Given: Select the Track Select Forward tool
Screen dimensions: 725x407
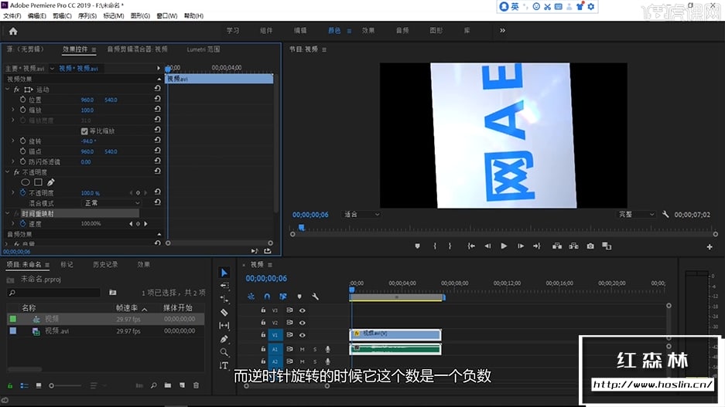Looking at the screenshot, I should [x=224, y=286].
